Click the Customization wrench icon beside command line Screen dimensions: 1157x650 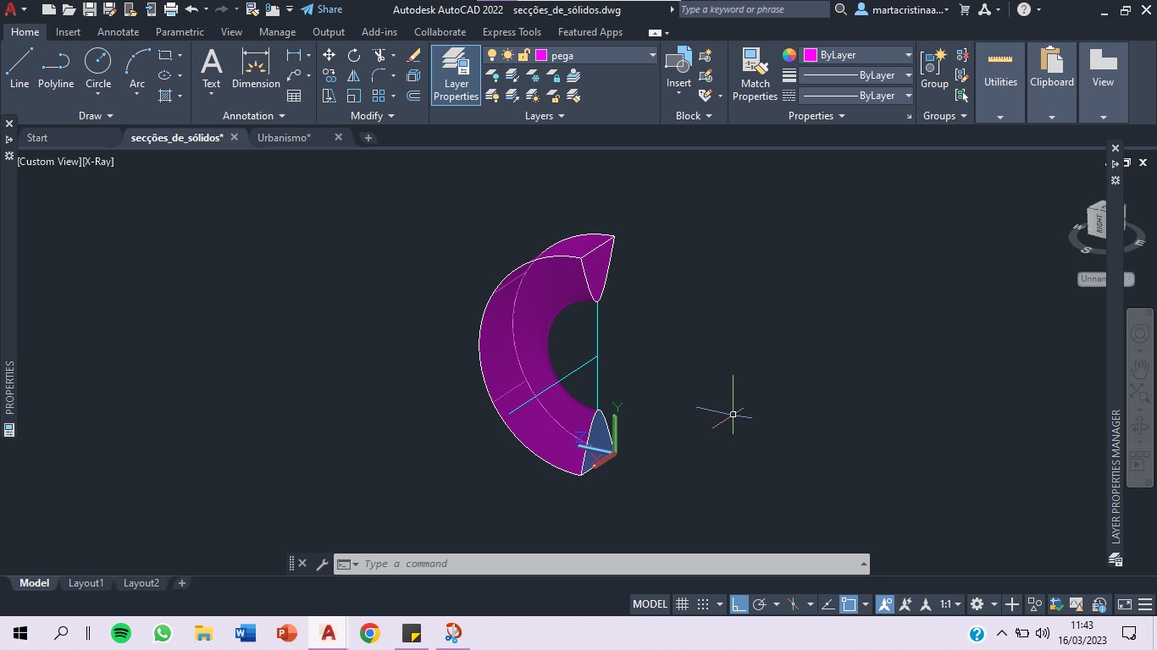pyautogui.click(x=322, y=564)
